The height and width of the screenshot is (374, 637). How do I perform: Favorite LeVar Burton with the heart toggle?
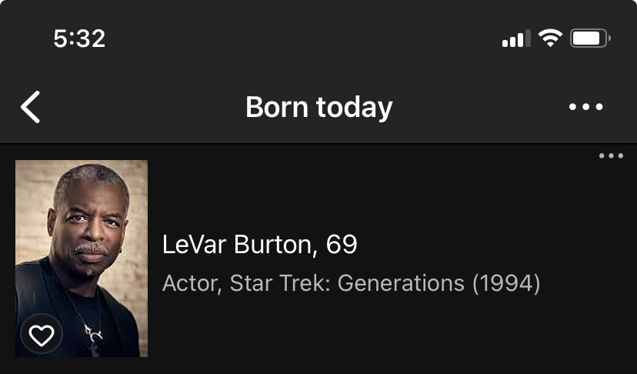pyautogui.click(x=42, y=335)
